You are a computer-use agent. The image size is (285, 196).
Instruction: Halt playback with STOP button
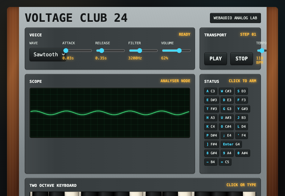click(x=242, y=58)
